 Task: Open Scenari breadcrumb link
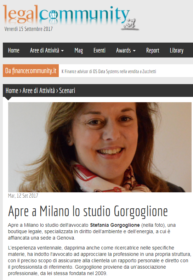coord(67,90)
